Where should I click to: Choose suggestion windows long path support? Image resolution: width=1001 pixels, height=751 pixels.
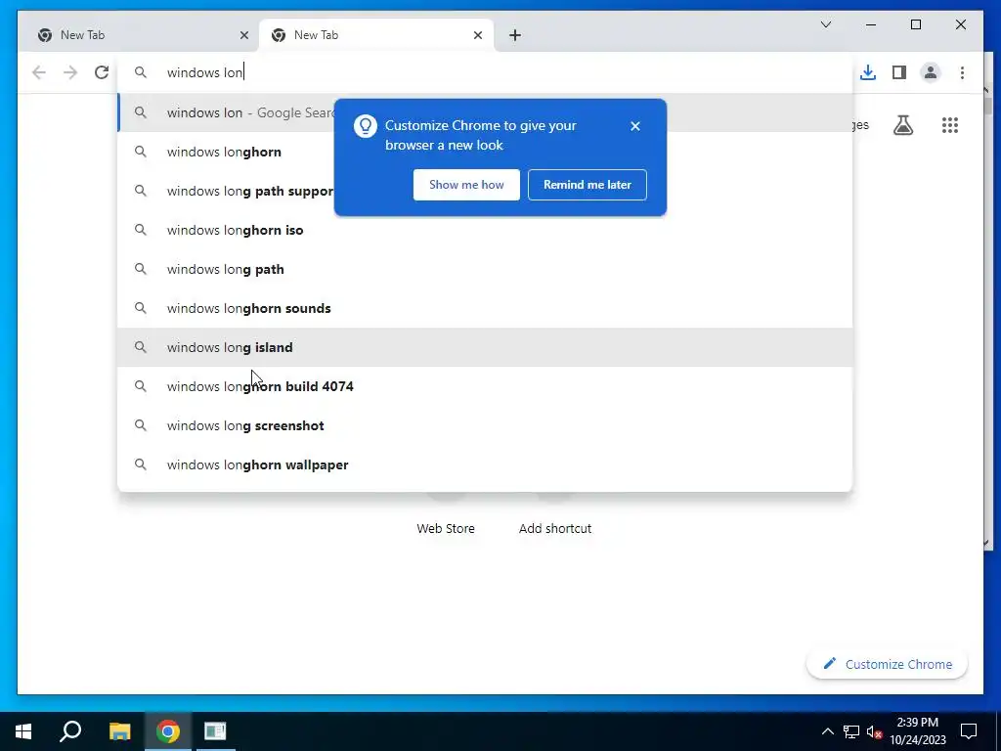click(485, 191)
